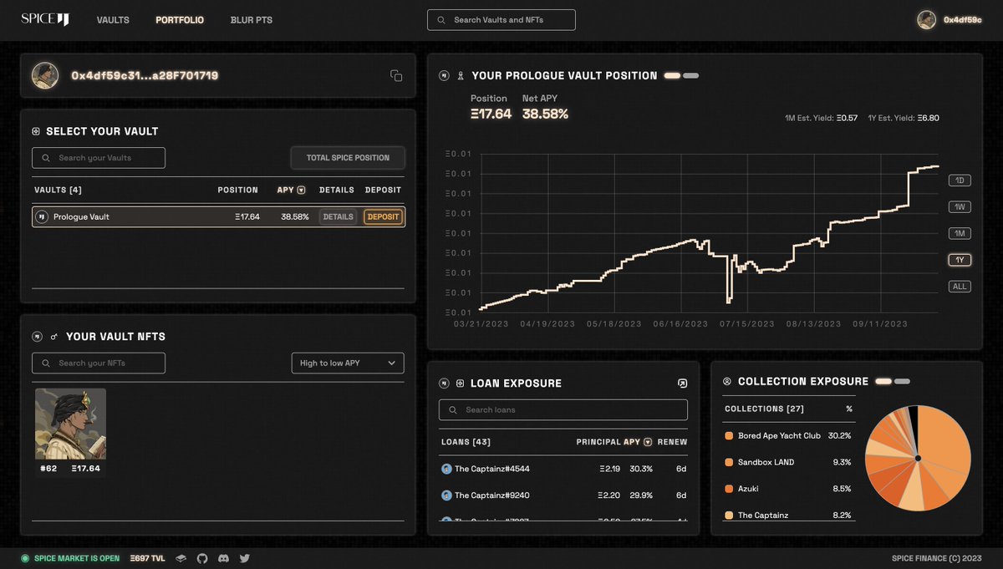This screenshot has width=1003, height=569.
Task: Click The Captainz#9240 loan avatar icon
Action: click(x=446, y=495)
